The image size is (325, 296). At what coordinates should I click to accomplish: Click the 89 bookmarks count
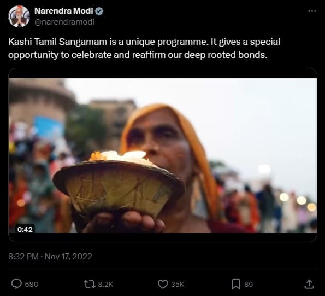[249, 284]
